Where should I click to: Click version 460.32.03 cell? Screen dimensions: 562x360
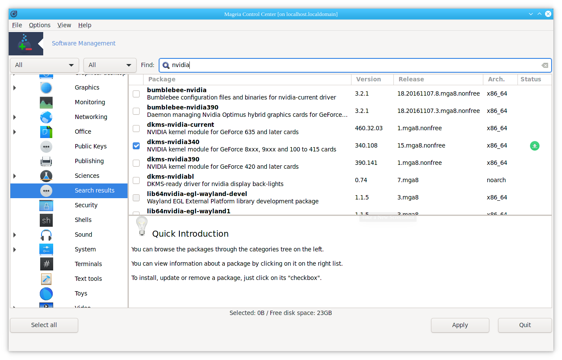[369, 129]
